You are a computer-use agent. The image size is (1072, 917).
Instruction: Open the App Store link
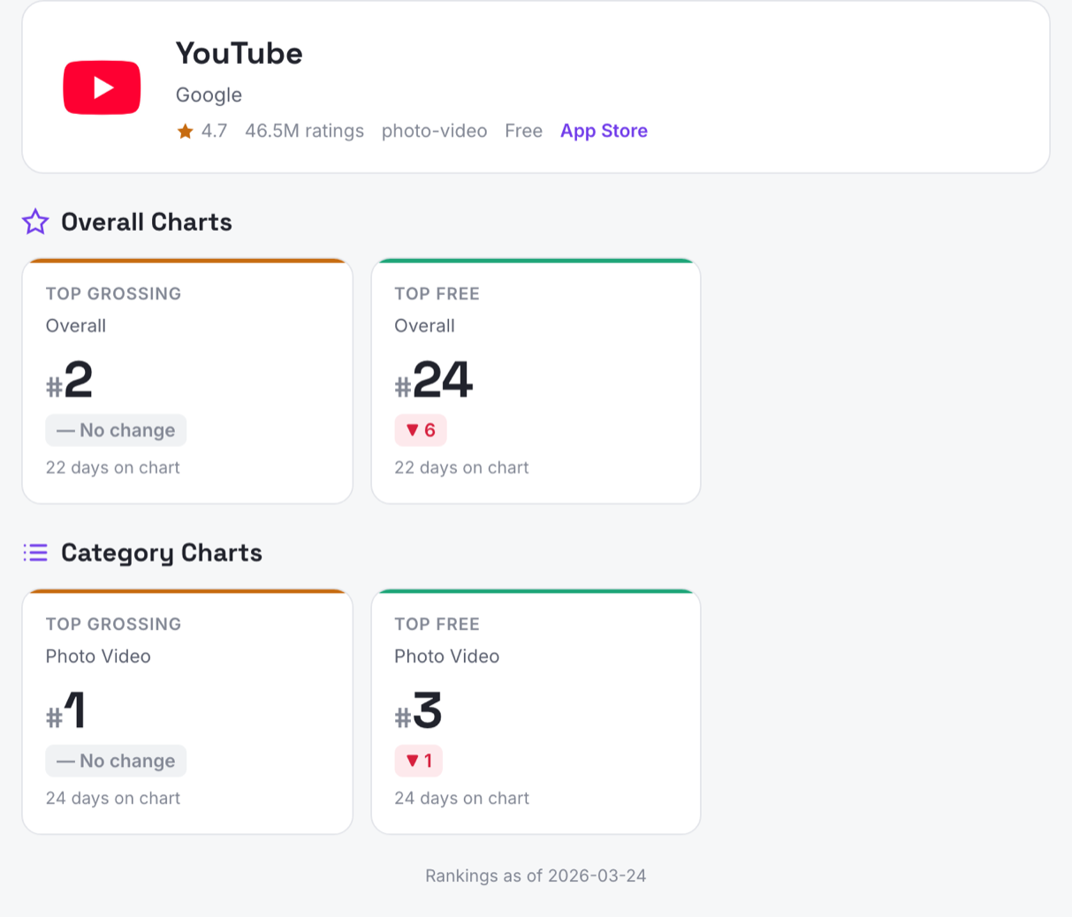pyautogui.click(x=604, y=131)
